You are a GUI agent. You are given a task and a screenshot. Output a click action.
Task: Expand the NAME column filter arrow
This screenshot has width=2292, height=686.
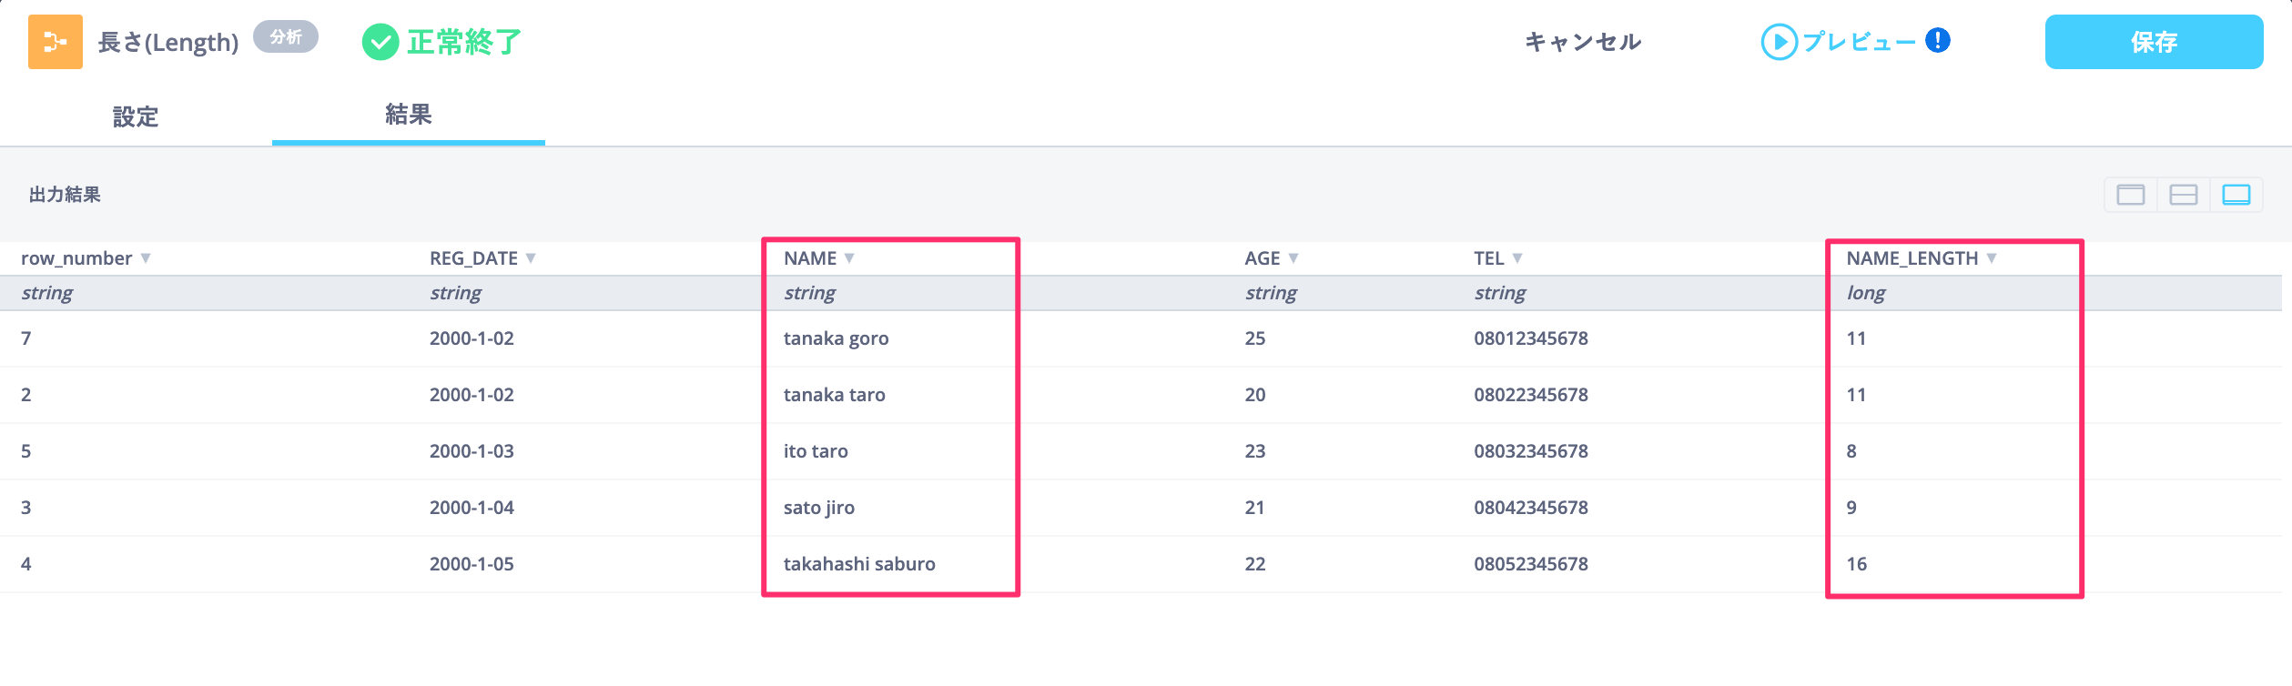point(849,258)
